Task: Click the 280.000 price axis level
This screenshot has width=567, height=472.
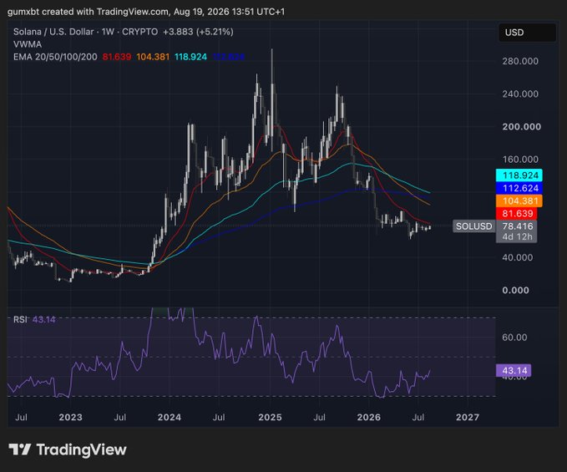Action: (x=520, y=61)
